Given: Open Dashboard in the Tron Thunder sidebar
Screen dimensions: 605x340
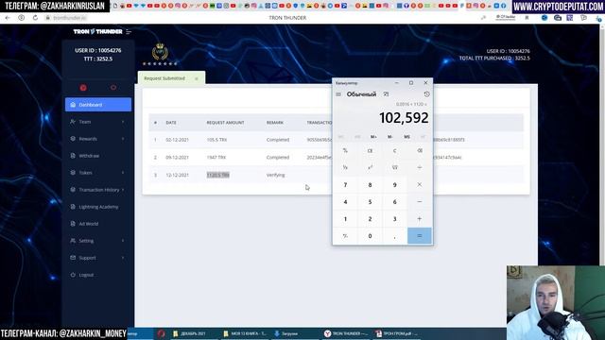Looking at the screenshot, I should (98, 105).
